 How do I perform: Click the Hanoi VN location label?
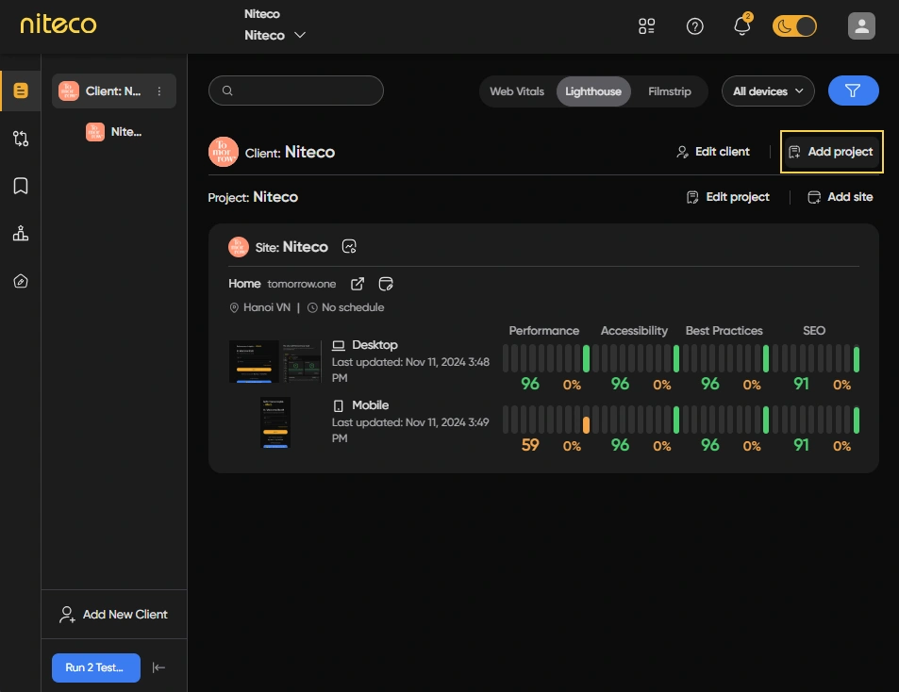click(x=259, y=307)
